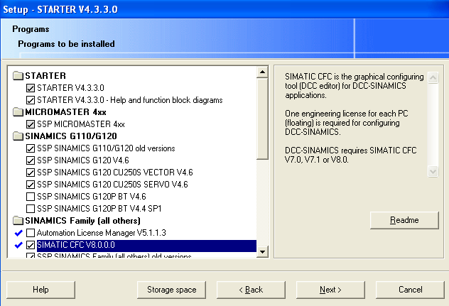Image resolution: width=449 pixels, height=306 pixels.
Task: Click blue checkmark beside SIMATIC CFC V8.0.0.0
Action: coord(18,245)
